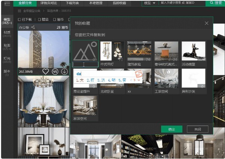Screen dimensions: 225x159
Task: Close the 我的收藏 dialog with X
Action: pos(206,23)
